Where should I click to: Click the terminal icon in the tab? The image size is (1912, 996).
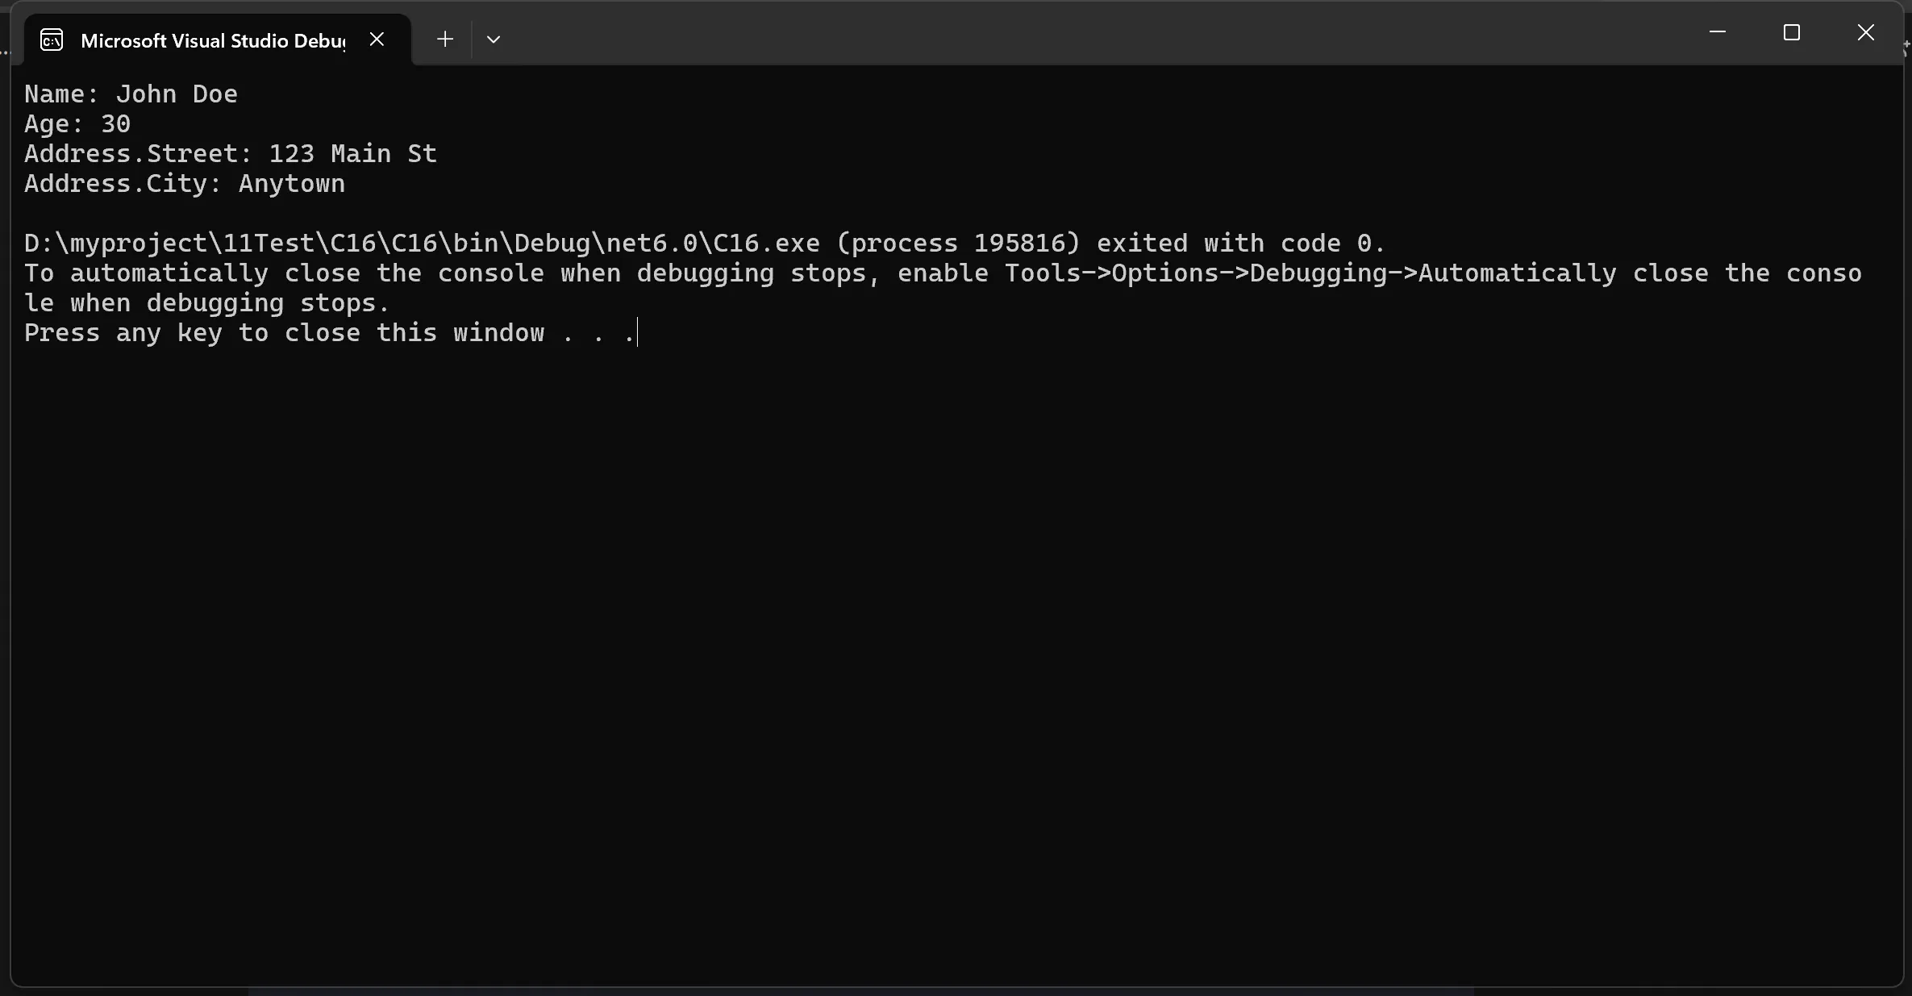point(52,40)
